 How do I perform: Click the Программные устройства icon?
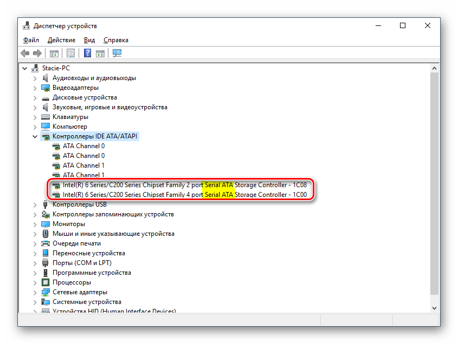point(46,273)
